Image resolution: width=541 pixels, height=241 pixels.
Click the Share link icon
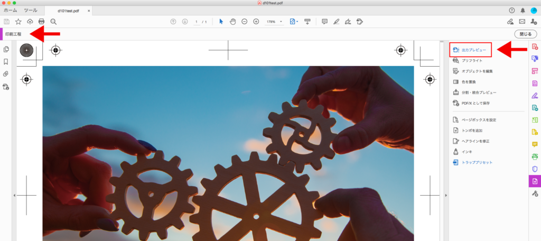510,22
